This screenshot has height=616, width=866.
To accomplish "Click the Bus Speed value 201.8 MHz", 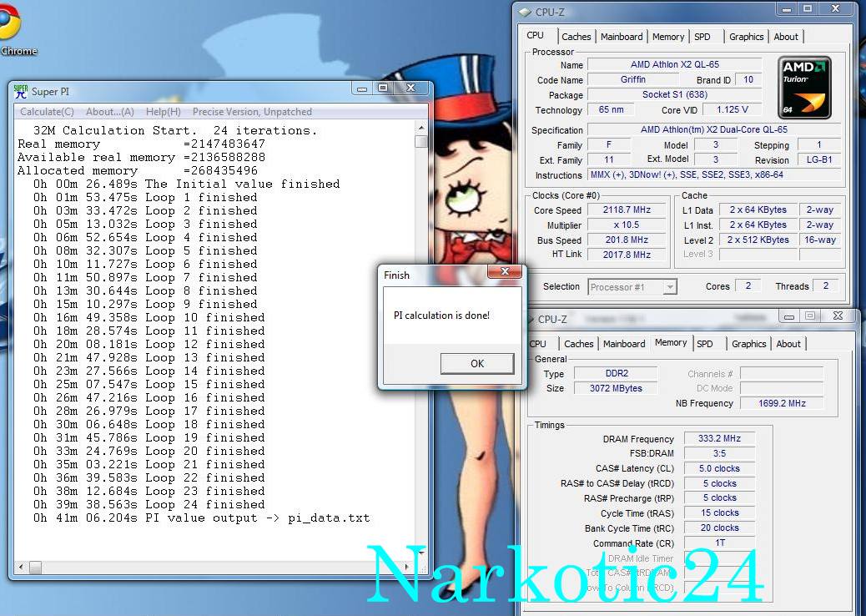I will (x=627, y=240).
